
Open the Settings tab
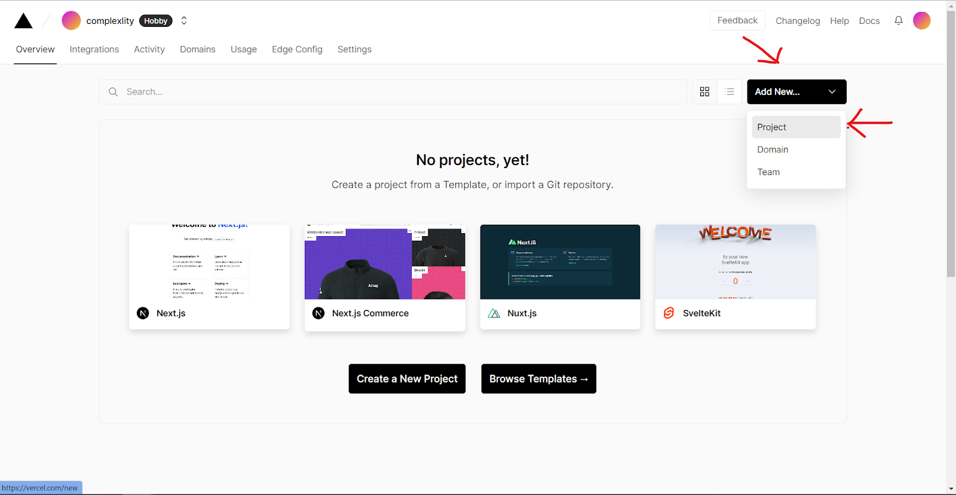[x=354, y=49]
